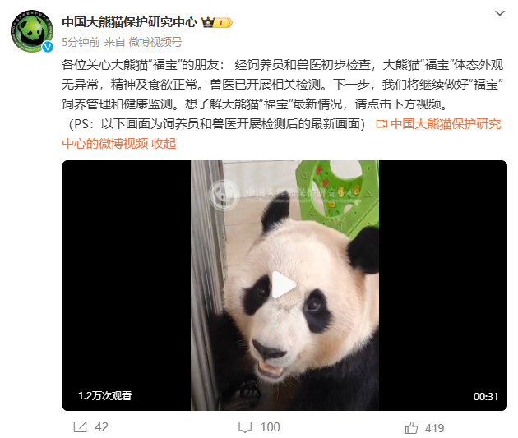Image resolution: width=518 pixels, height=438 pixels.
Task: Click the repost arrow icon
Action: point(81,426)
